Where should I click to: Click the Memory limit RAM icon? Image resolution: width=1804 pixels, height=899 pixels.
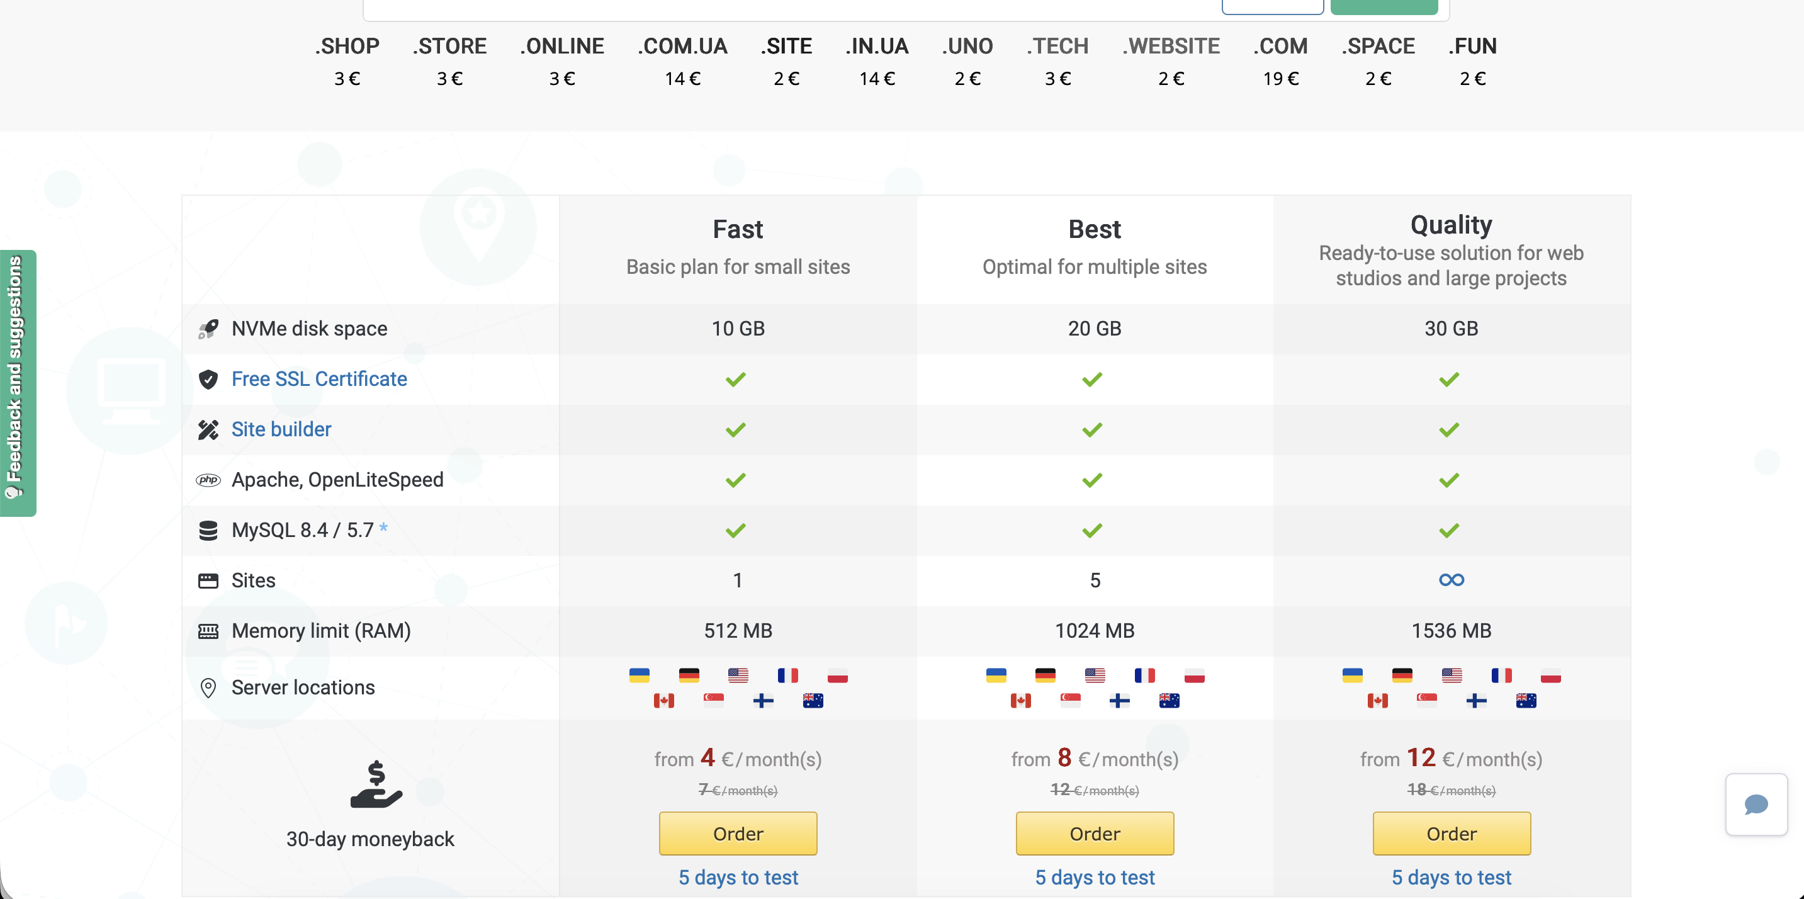click(x=208, y=631)
